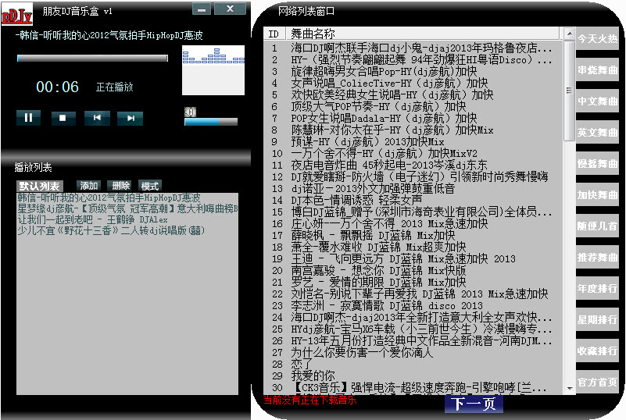Image resolution: width=626 pixels, height=420 pixels.
Task: Click the volume speaker icon
Action: [191, 112]
